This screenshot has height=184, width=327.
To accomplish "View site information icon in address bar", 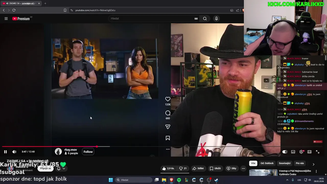I will coord(72,10).
